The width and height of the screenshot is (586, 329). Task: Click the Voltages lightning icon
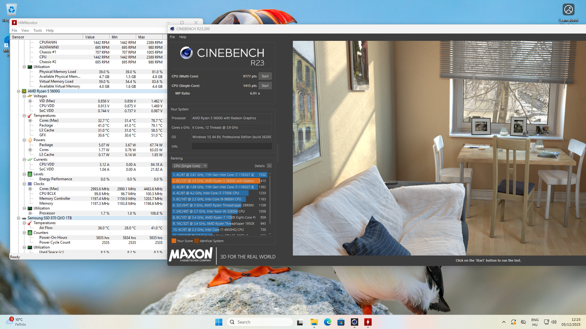[x=30, y=96]
